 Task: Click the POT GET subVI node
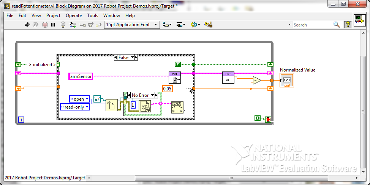[228, 78]
